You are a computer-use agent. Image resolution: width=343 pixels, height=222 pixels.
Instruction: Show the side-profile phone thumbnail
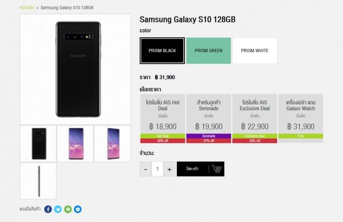38,181
